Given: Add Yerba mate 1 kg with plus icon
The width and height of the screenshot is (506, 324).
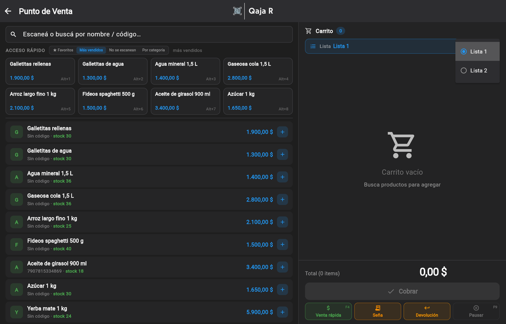Looking at the screenshot, I should 283,312.
